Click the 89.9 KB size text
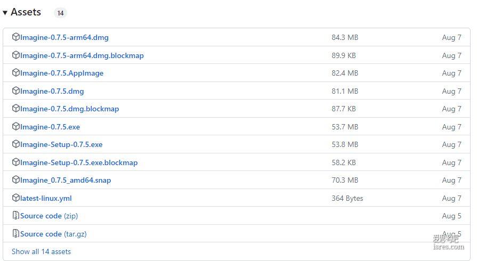477x261 pixels. click(x=344, y=55)
